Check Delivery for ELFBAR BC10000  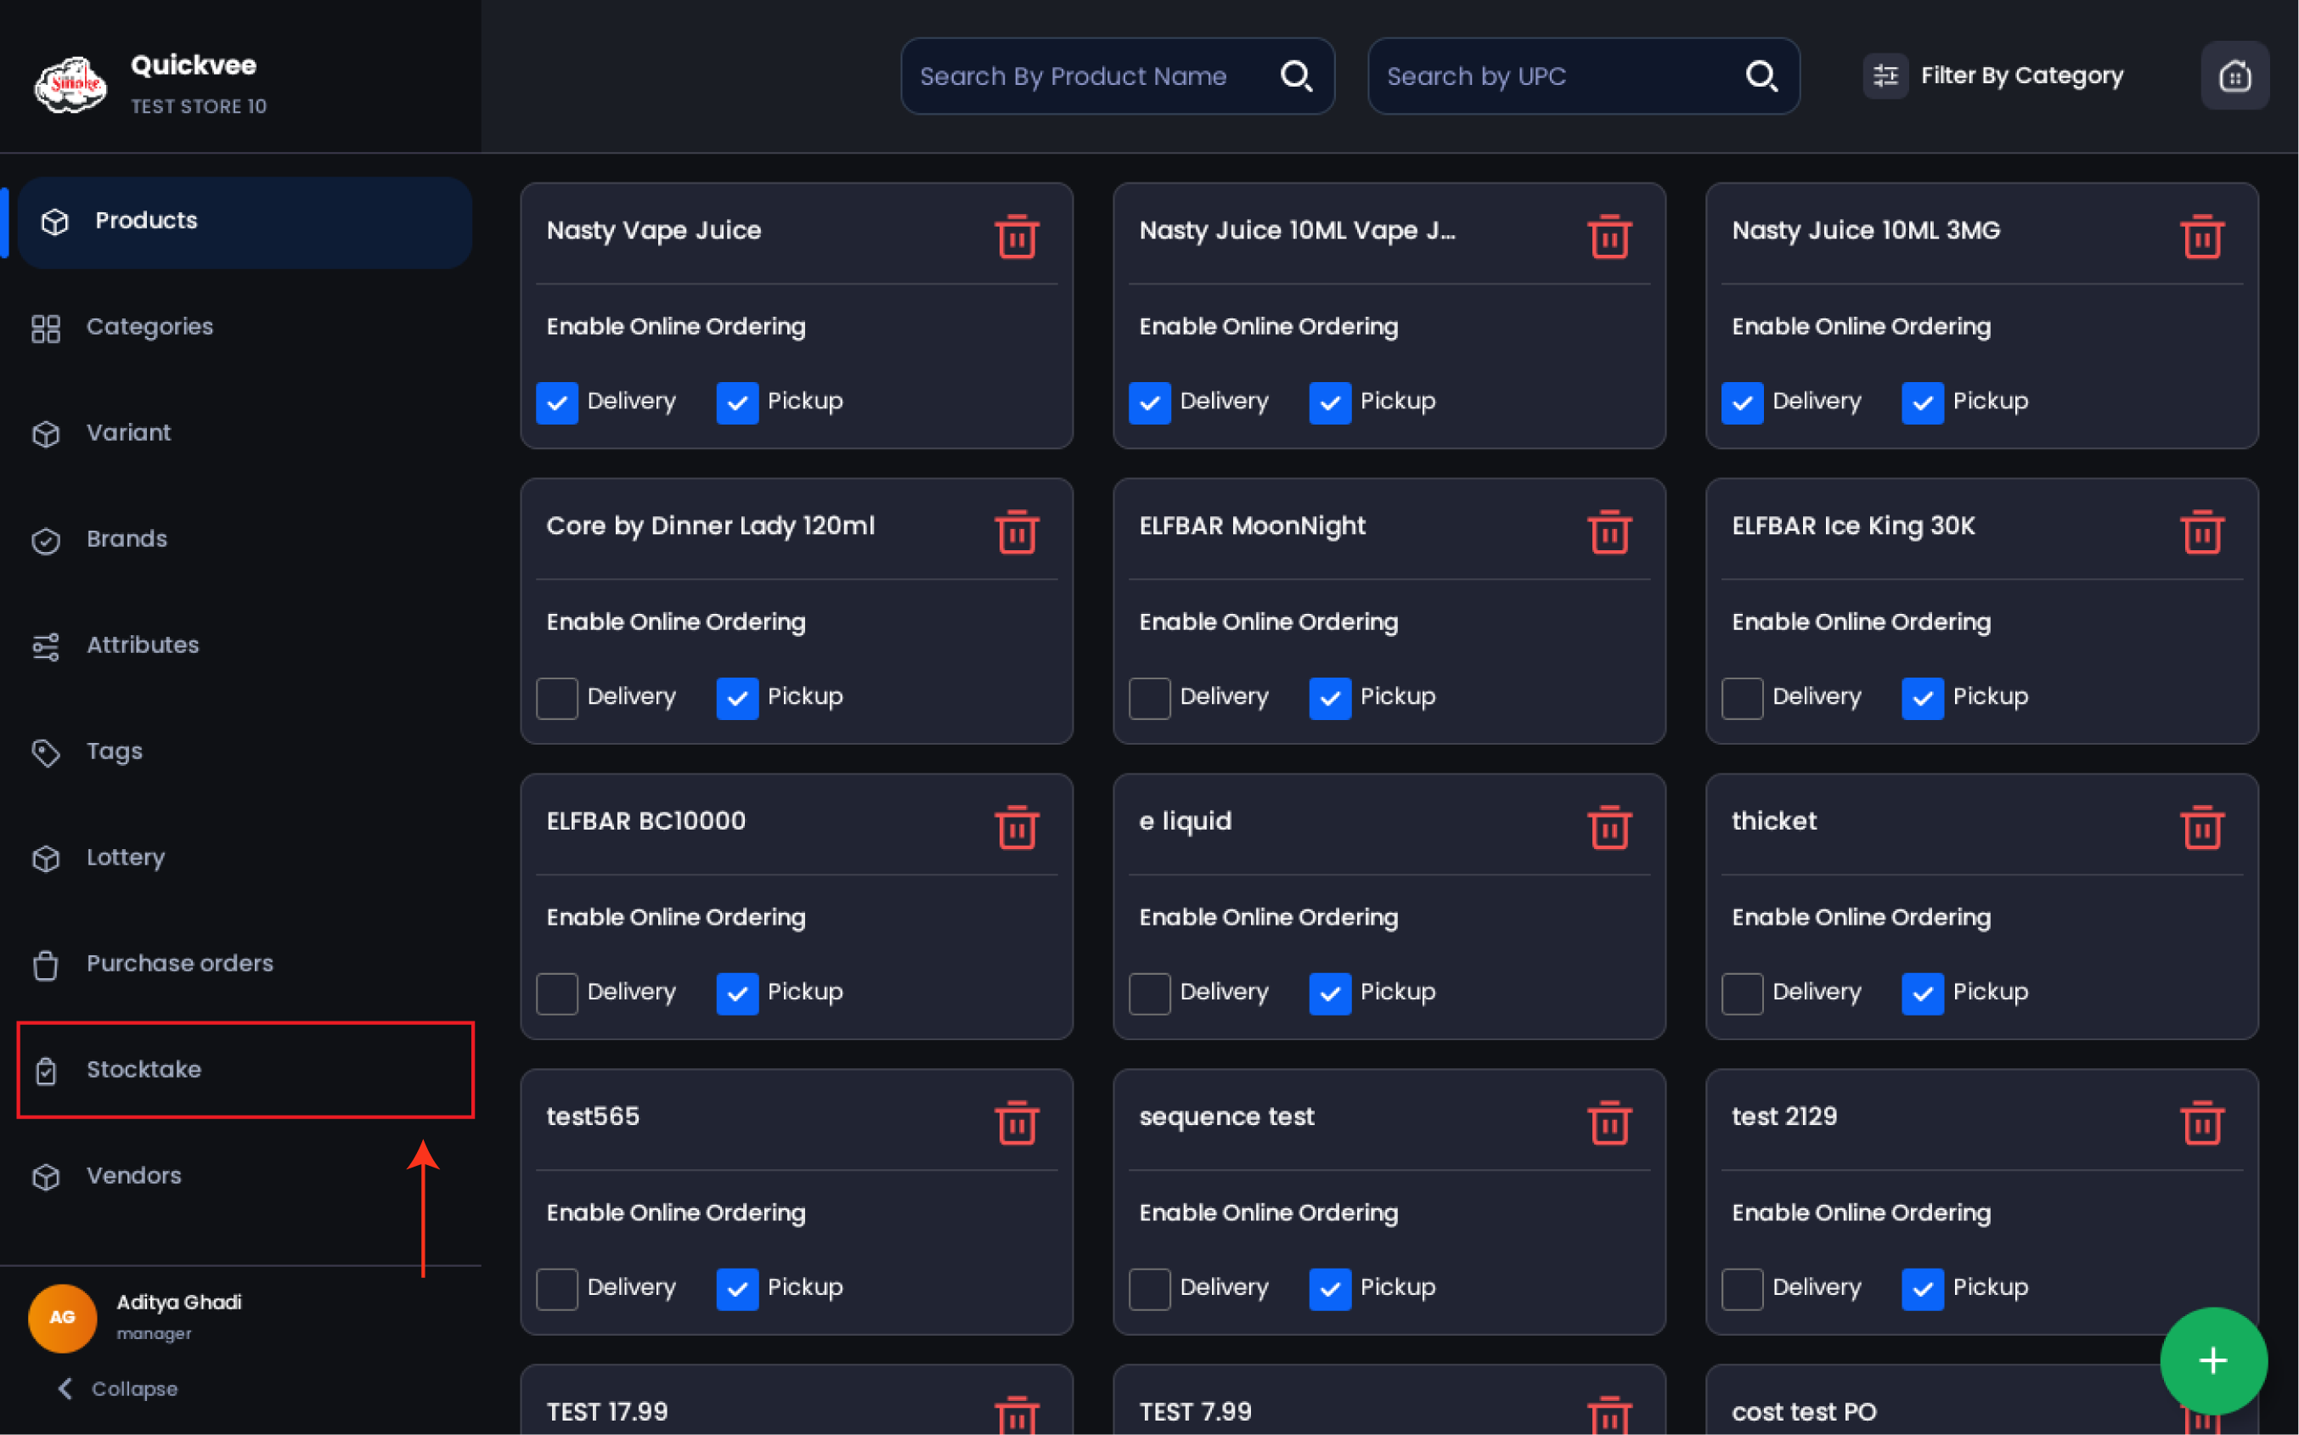557,993
